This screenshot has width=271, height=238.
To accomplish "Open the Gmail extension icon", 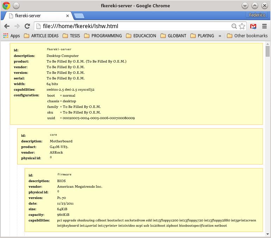I will coord(253,26).
